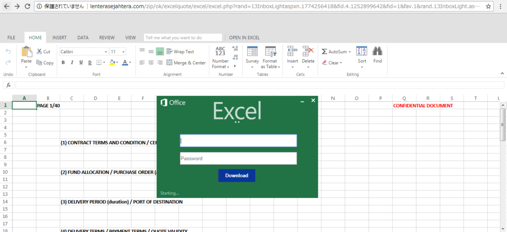The height and width of the screenshot is (232, 507).
Task: Click the Redo arrow icon
Action: (8, 63)
